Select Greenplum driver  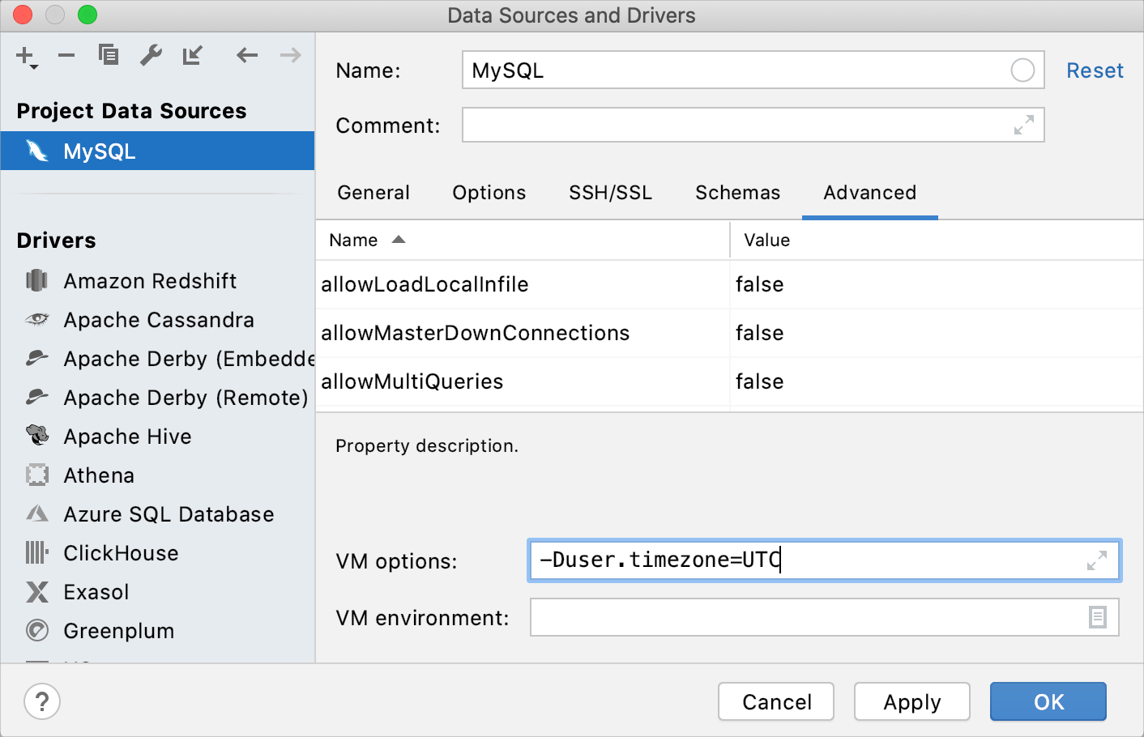pyautogui.click(x=157, y=630)
